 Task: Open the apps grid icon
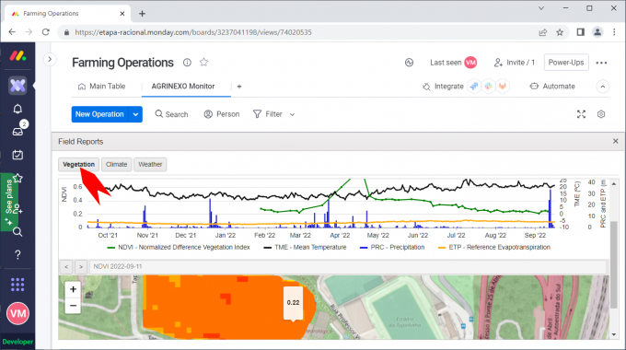click(17, 285)
